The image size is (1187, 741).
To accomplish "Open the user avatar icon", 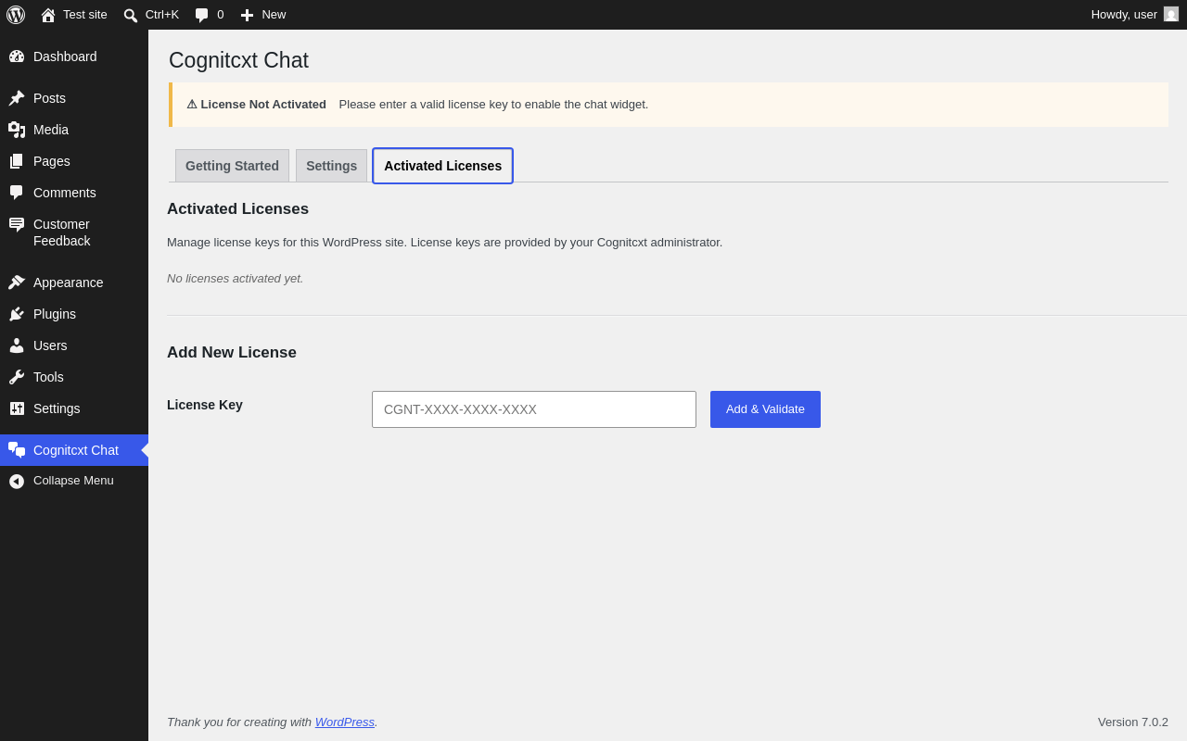I will pos(1171,14).
